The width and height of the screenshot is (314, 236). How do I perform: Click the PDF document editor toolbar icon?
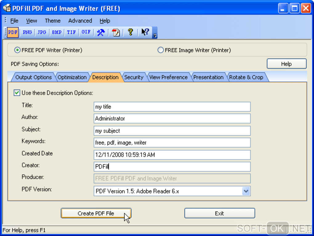(116, 32)
